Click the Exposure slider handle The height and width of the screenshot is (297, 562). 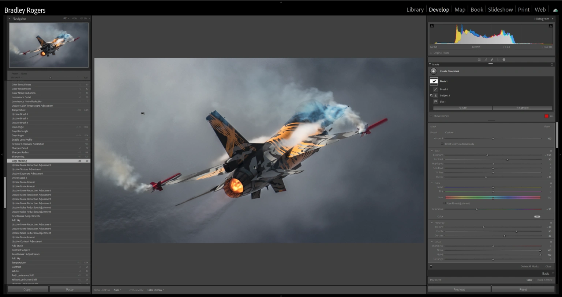point(487,155)
